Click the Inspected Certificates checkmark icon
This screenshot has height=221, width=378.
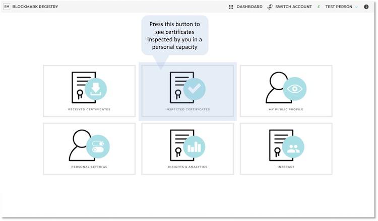coord(194,89)
